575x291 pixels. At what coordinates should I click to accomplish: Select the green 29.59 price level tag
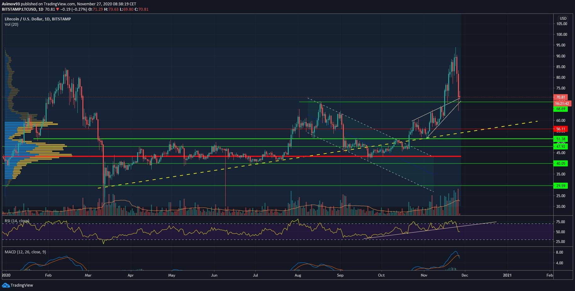coord(561,186)
